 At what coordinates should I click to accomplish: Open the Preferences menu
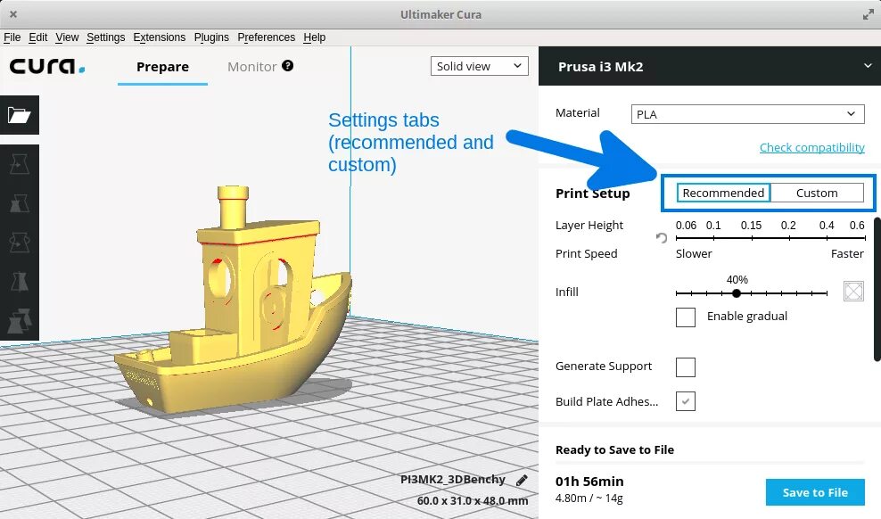[x=266, y=37]
